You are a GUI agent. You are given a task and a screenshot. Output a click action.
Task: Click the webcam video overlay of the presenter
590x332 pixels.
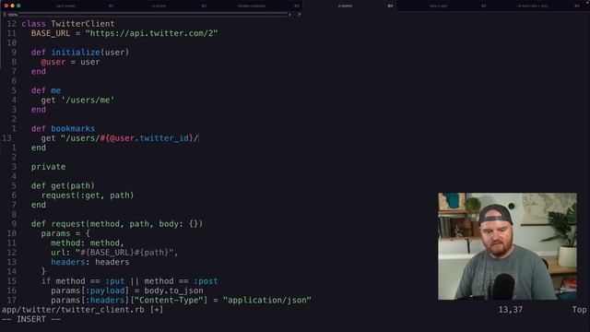click(x=507, y=246)
